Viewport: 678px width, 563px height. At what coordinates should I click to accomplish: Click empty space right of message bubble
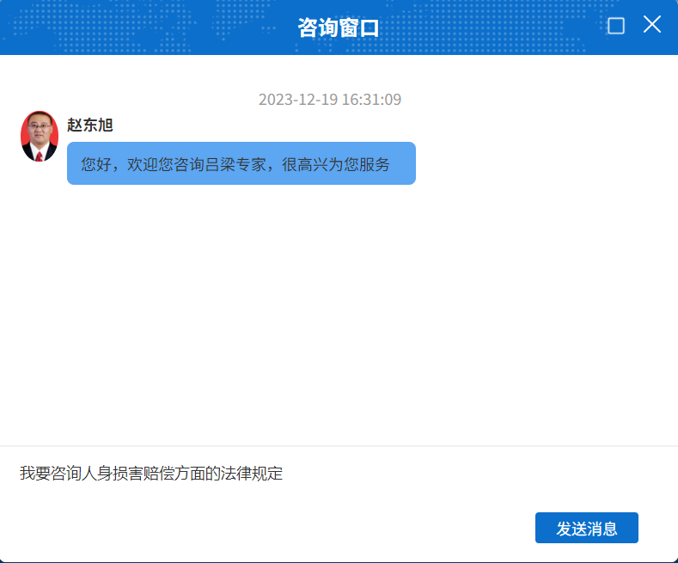[x=541, y=163]
